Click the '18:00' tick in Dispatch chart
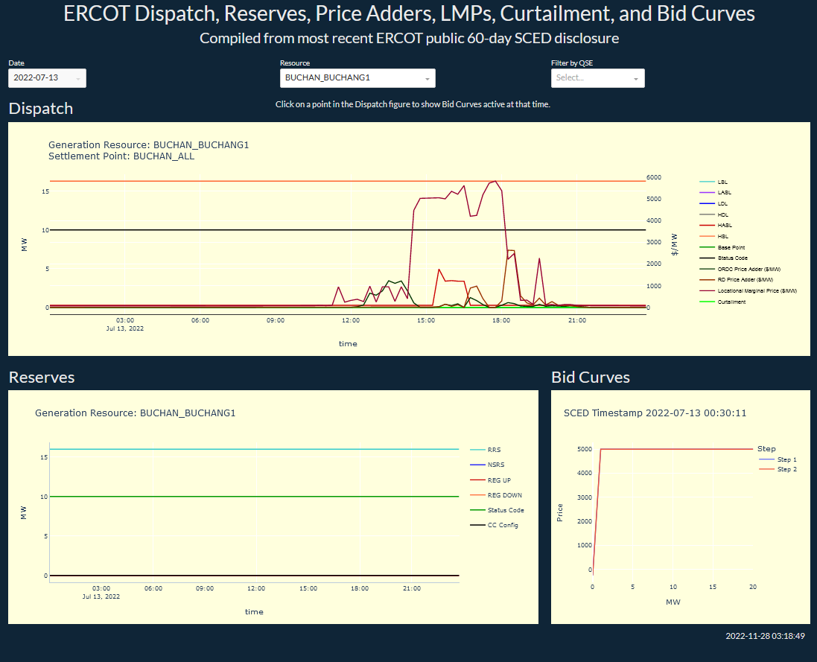The width and height of the screenshot is (817, 662). click(501, 320)
